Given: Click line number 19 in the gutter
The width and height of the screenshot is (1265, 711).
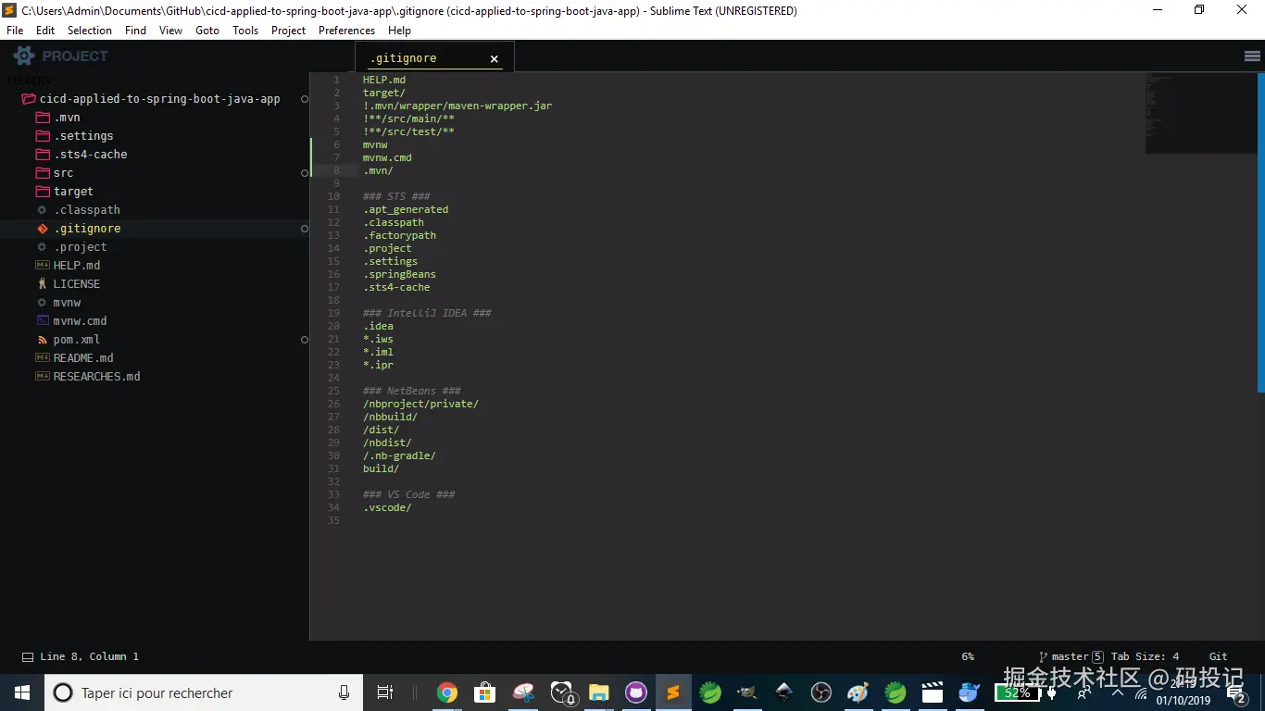Looking at the screenshot, I should [x=333, y=313].
